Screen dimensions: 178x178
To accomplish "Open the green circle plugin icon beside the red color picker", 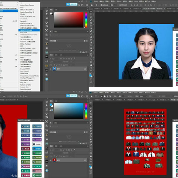I will click(x=46, y=52).
